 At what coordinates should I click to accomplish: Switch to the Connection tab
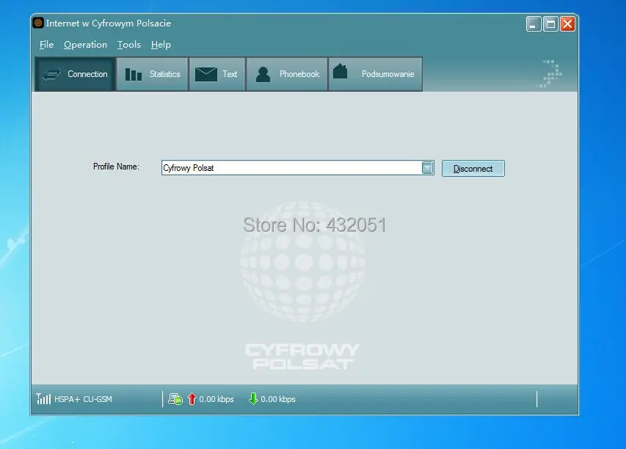(x=75, y=74)
